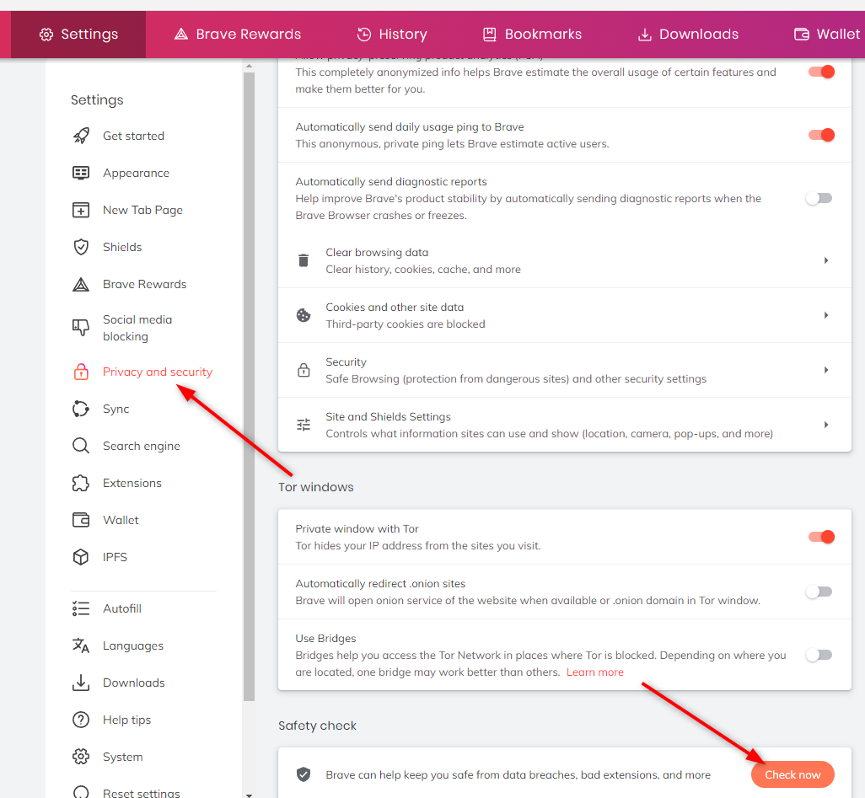The image size is (865, 798).
Task: Click the shield icon in Safety check card
Action: (304, 774)
